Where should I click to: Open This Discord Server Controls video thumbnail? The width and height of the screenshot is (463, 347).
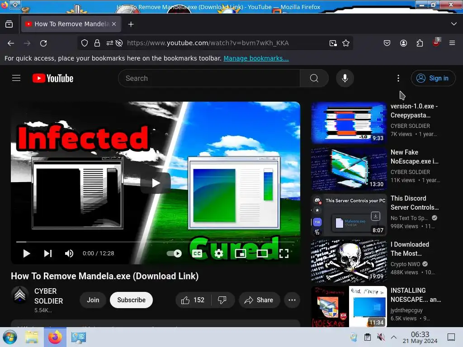(349, 215)
